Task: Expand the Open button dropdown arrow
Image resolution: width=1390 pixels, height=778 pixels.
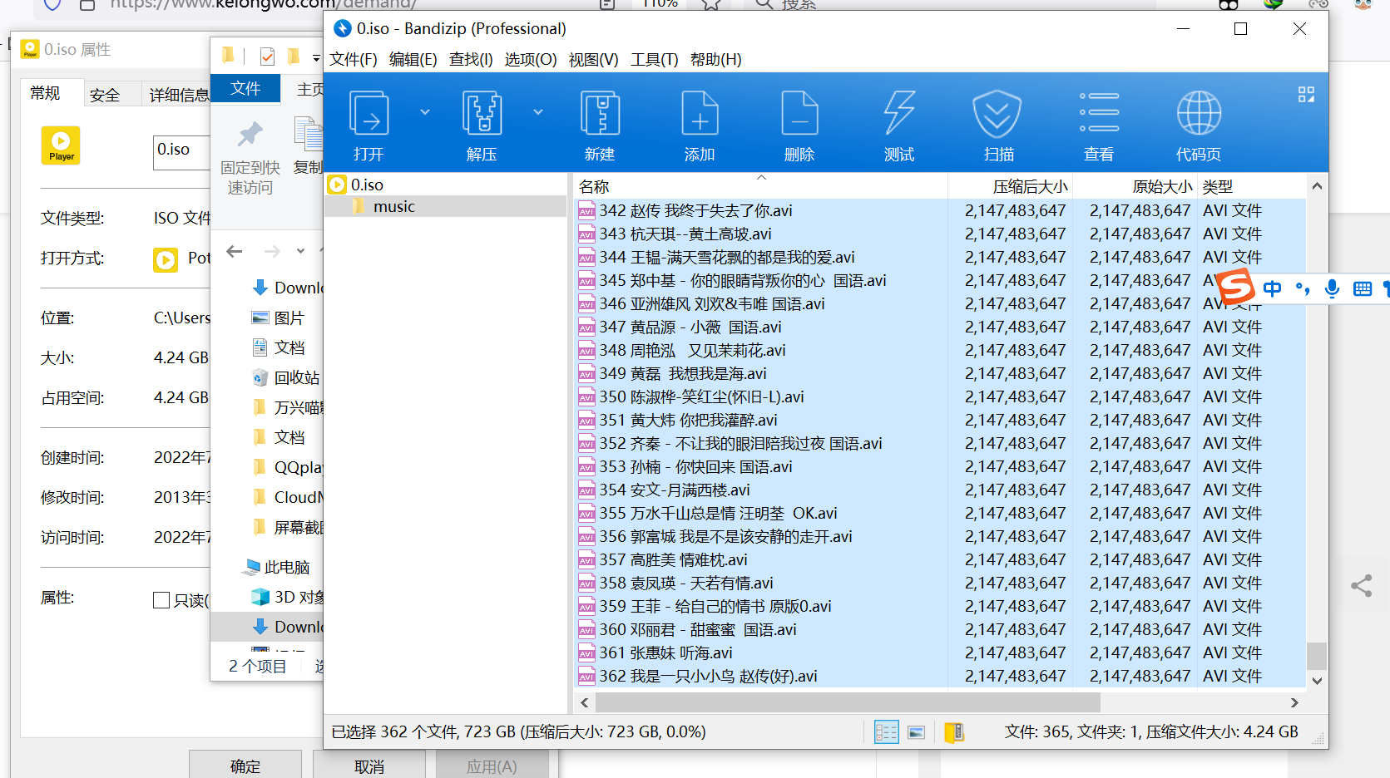Action: 425,111
